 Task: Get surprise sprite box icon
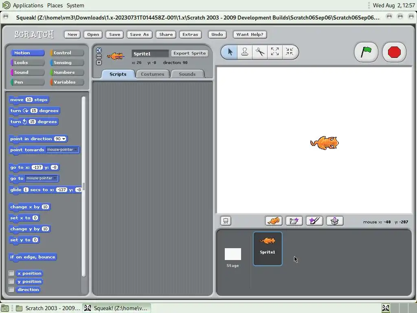tap(335, 221)
